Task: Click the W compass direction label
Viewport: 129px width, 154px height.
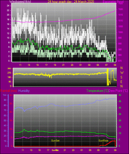Action: pyautogui.click(x=122, y=73)
